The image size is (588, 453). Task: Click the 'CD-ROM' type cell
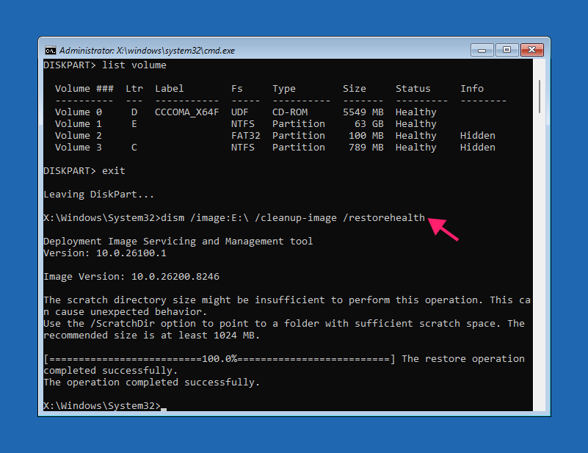290,112
